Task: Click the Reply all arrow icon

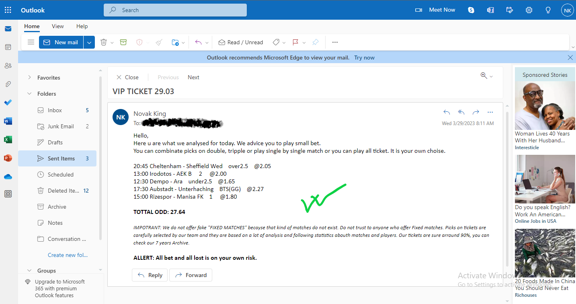Action: (x=461, y=112)
